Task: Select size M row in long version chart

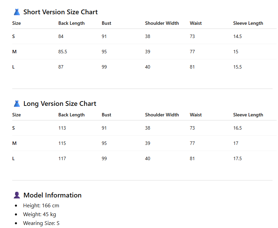Action: (144, 143)
